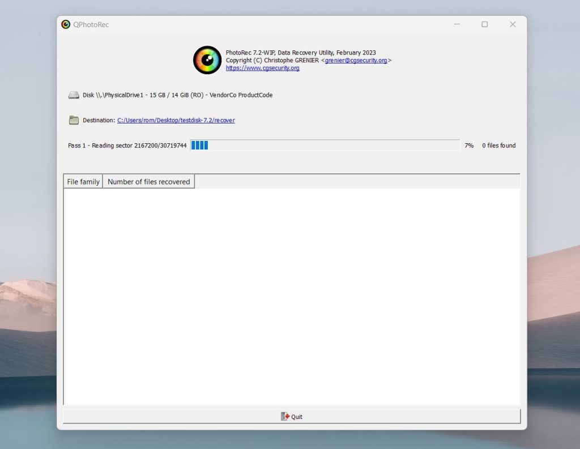Click the grenier@cgsecurity.org email link
This screenshot has height=449, width=580.
click(x=356, y=60)
